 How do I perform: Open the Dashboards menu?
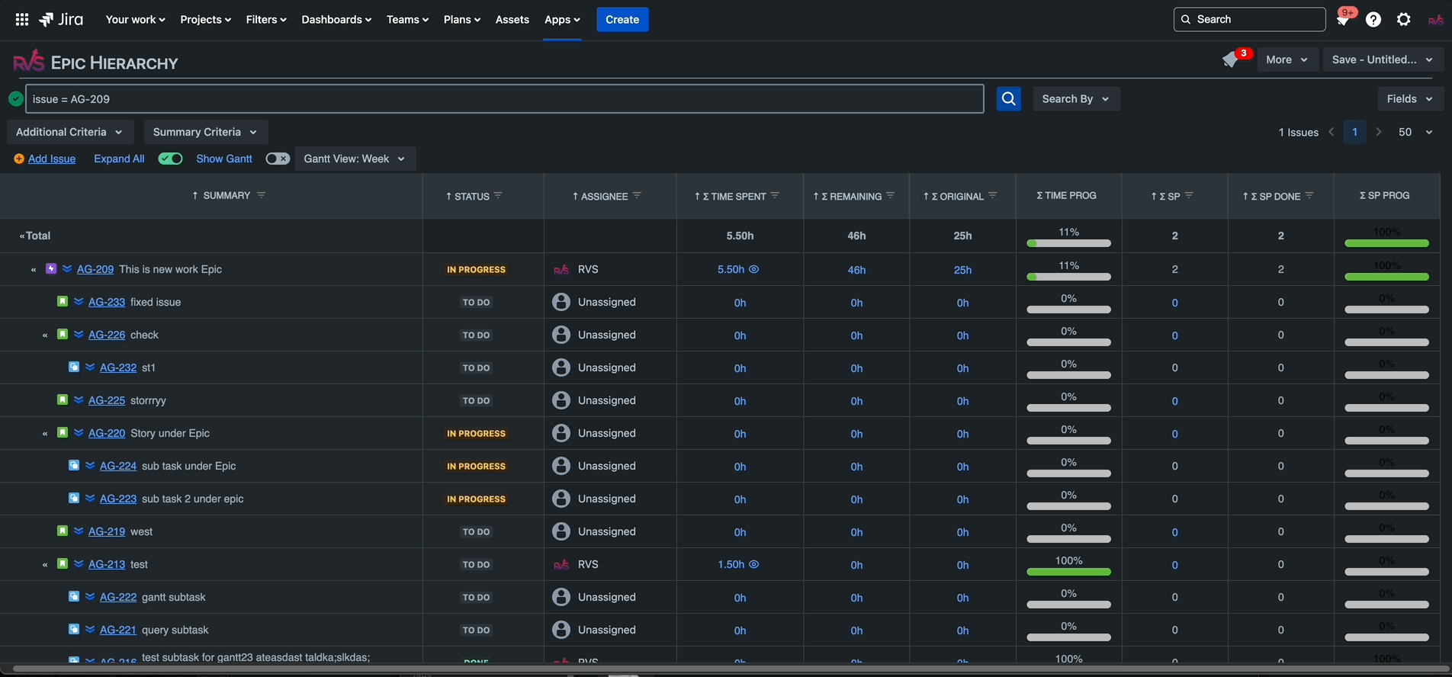[x=336, y=20]
